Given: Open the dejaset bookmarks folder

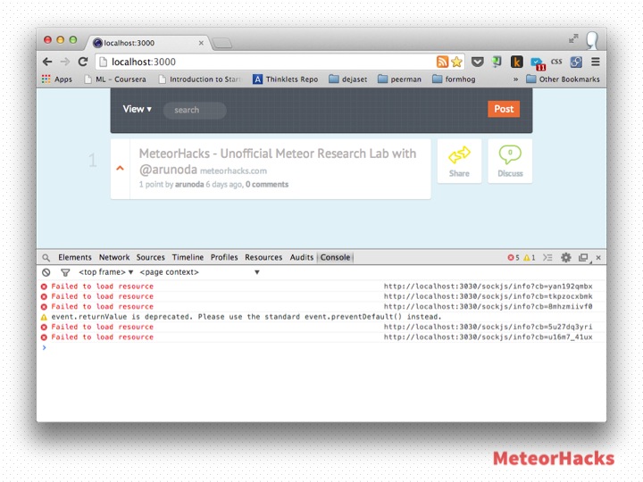Looking at the screenshot, I should (348, 79).
